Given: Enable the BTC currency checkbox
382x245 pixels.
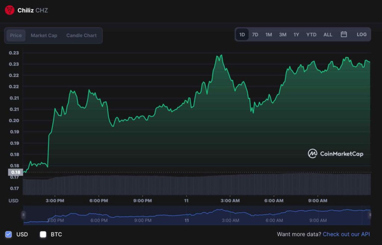Looking at the screenshot, I should point(43,234).
